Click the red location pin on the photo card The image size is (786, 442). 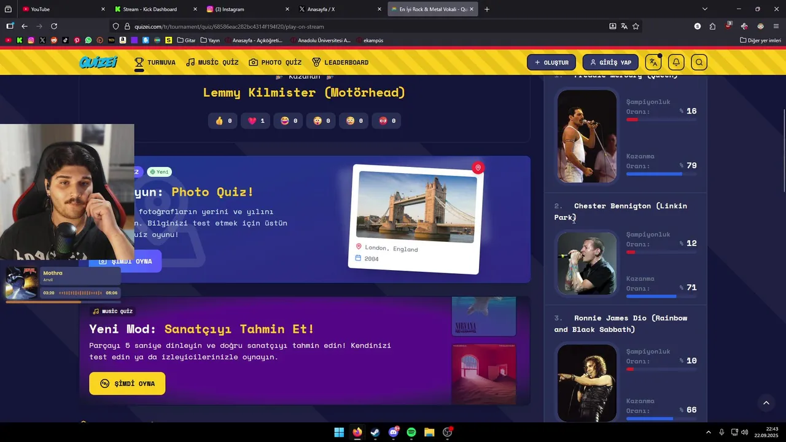click(x=478, y=168)
